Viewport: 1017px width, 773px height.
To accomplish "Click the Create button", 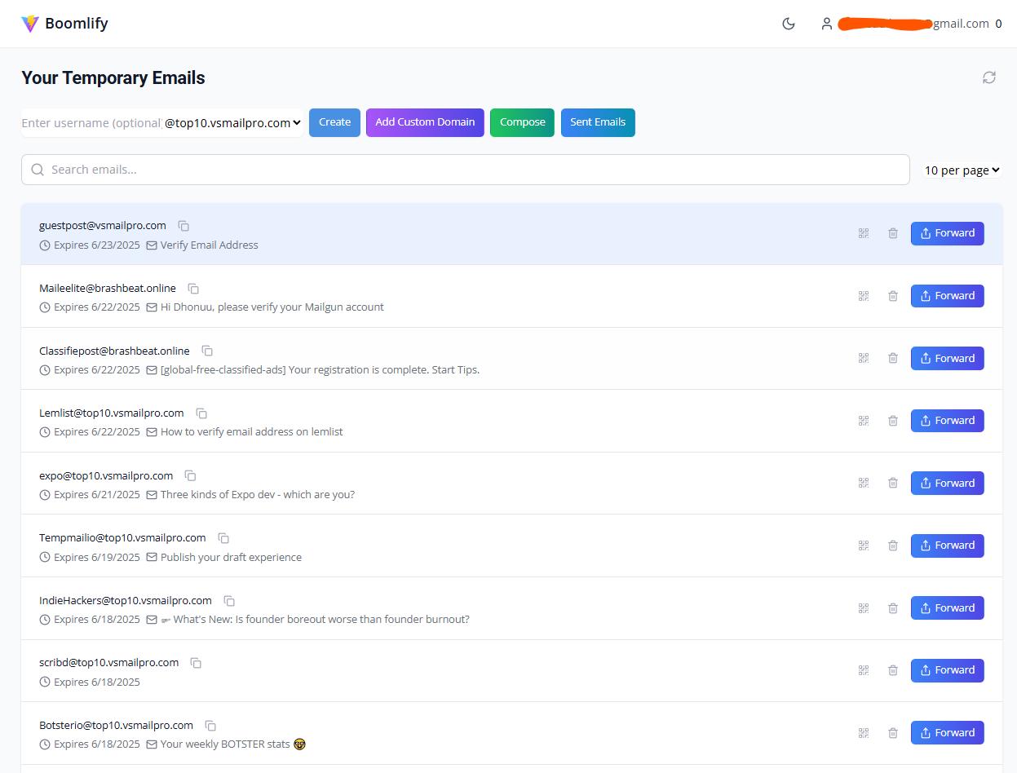I will [x=334, y=122].
